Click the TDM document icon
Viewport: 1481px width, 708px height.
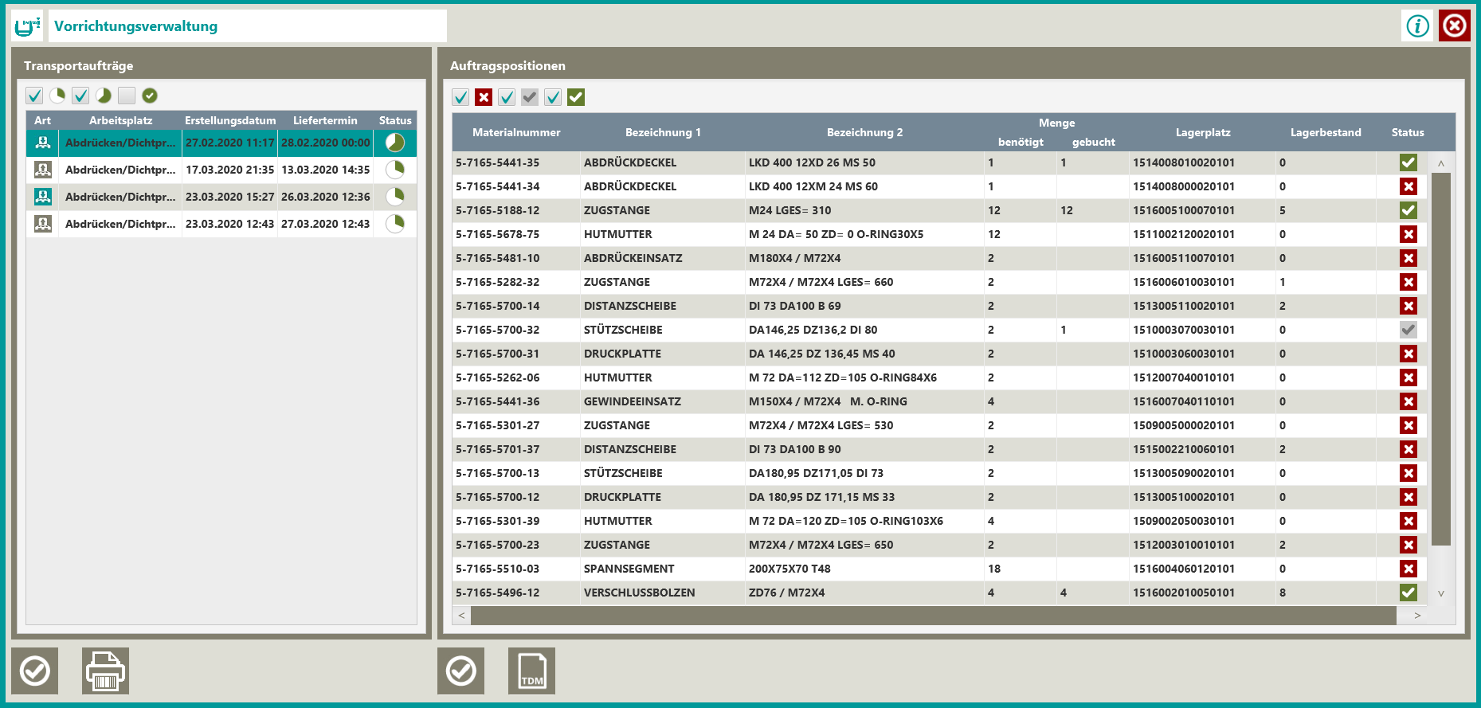(531, 671)
